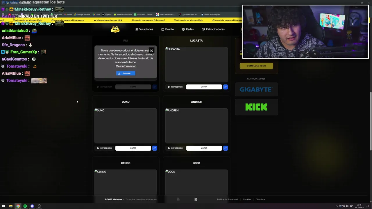Viewport: 372px width, 209px height.
Task: Click the ESP language indicator
Action: pos(351,206)
